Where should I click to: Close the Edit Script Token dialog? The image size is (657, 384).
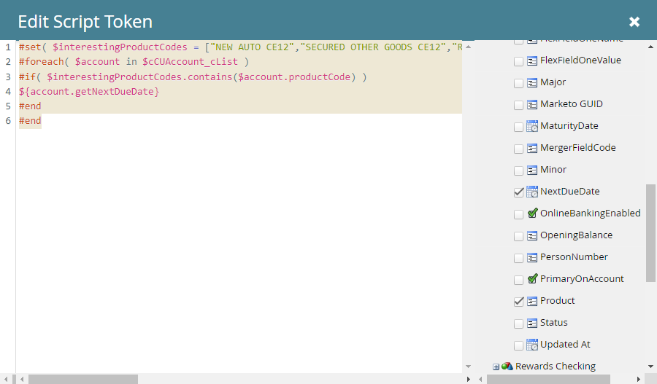634,22
